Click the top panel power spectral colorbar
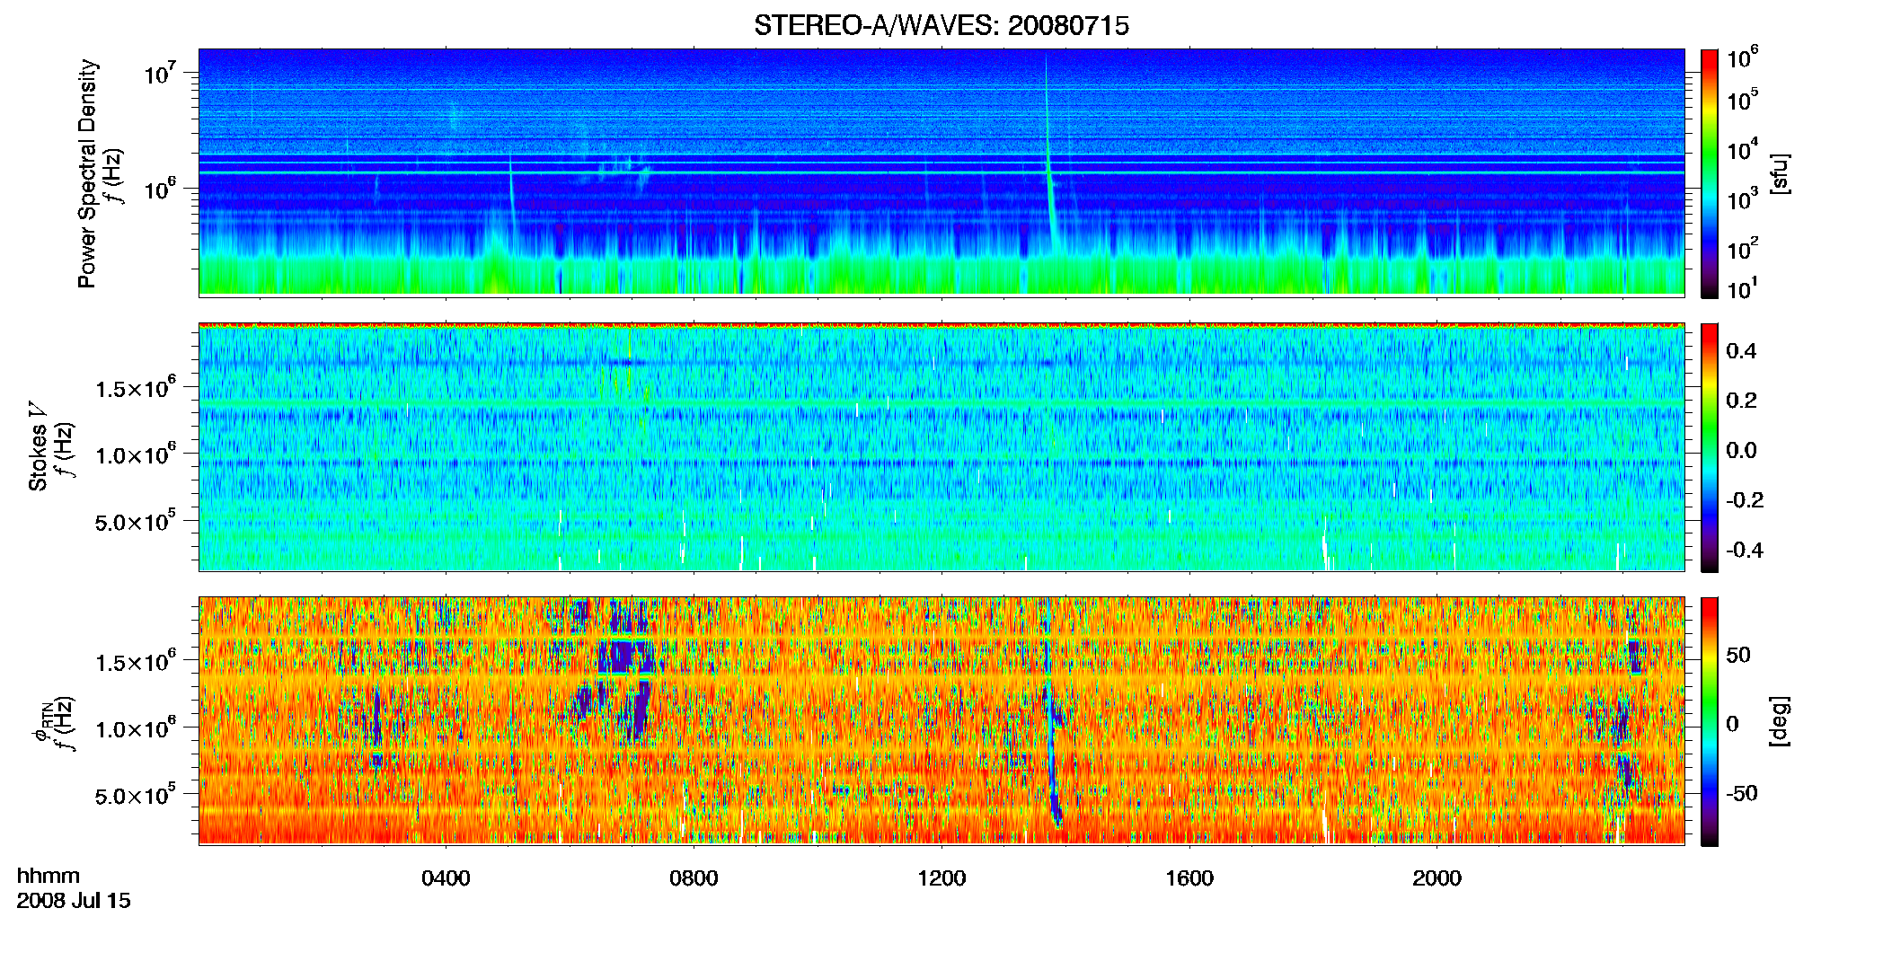 click(x=1710, y=173)
